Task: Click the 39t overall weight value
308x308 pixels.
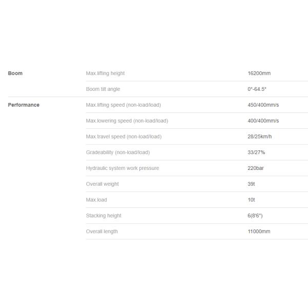Action: tap(251, 184)
